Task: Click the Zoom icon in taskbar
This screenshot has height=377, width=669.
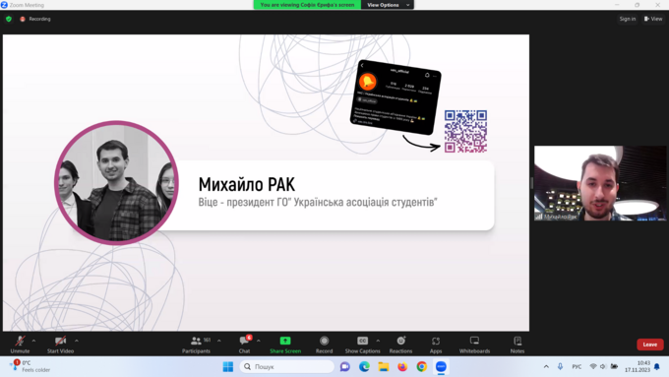Action: pyautogui.click(x=441, y=367)
